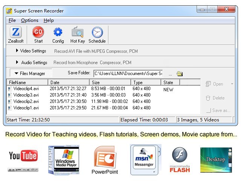Select Videoclip3.avi in the file list
This screenshot has width=241, height=181.
26,95
